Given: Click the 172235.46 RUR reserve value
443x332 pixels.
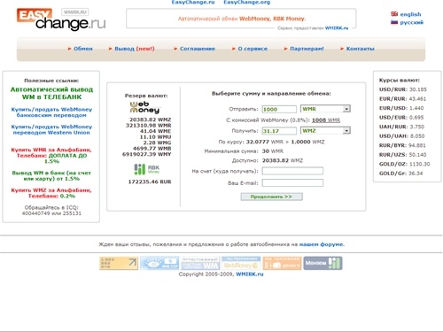Looking at the screenshot, I should coord(150,181).
